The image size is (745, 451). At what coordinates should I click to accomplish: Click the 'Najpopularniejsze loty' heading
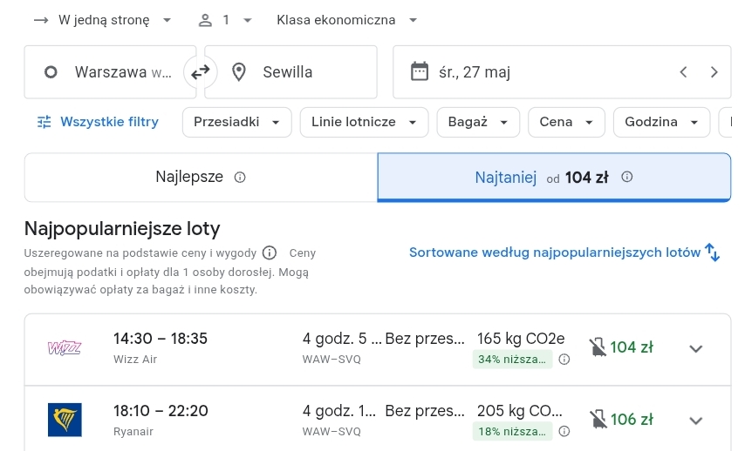tap(122, 229)
